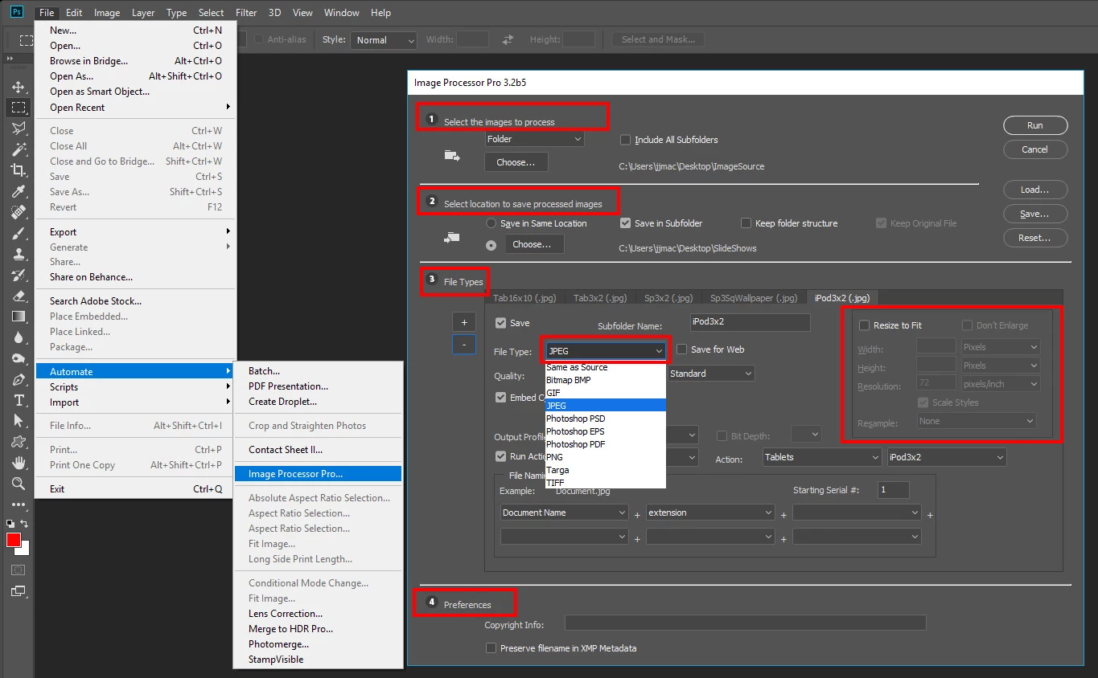Enable Keep folder structure
The height and width of the screenshot is (678, 1098).
click(746, 223)
